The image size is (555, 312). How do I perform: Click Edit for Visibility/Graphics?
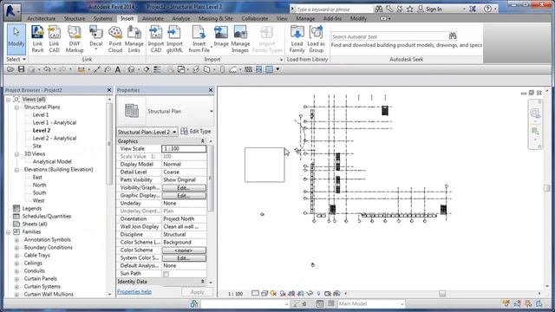coord(184,188)
